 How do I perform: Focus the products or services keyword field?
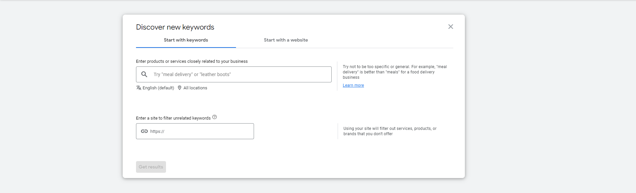(x=234, y=74)
